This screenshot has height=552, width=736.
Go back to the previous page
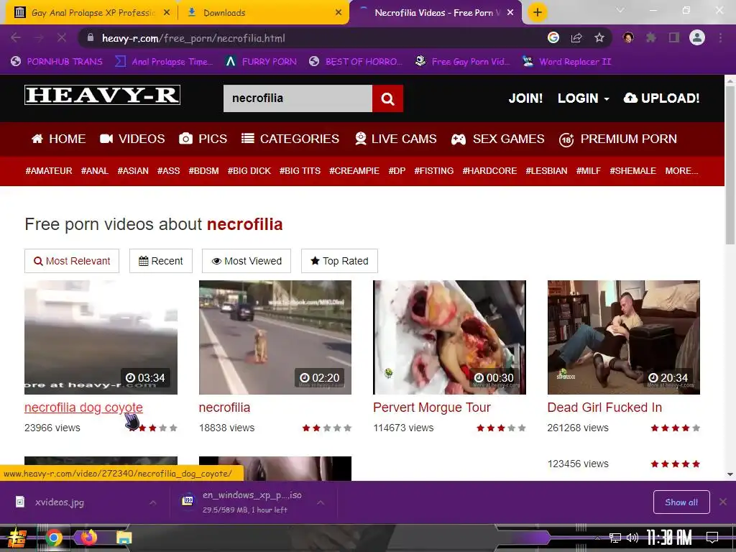tap(16, 38)
